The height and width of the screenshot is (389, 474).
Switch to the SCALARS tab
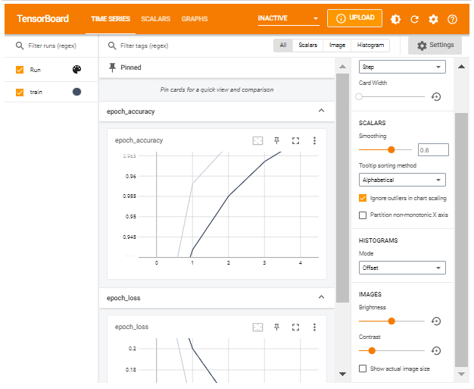[x=156, y=19]
